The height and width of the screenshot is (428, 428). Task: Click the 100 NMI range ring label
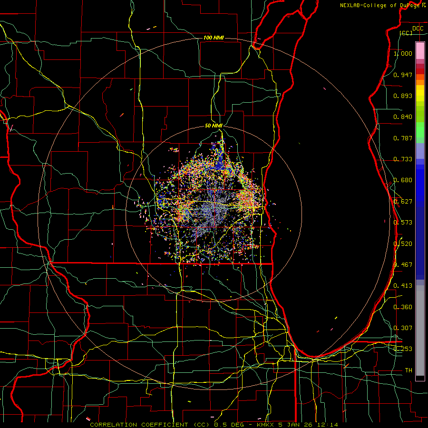[x=214, y=38]
